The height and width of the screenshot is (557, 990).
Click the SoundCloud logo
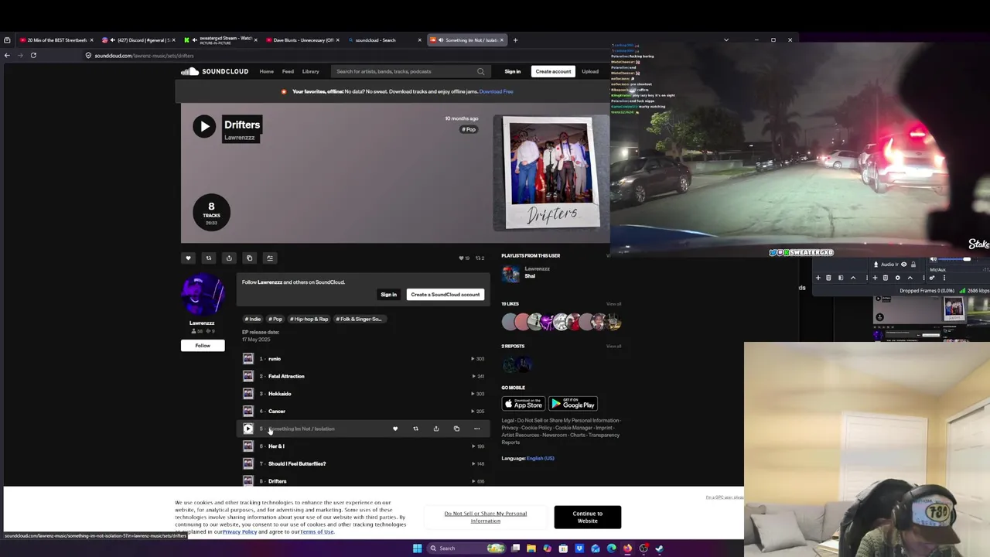click(214, 71)
